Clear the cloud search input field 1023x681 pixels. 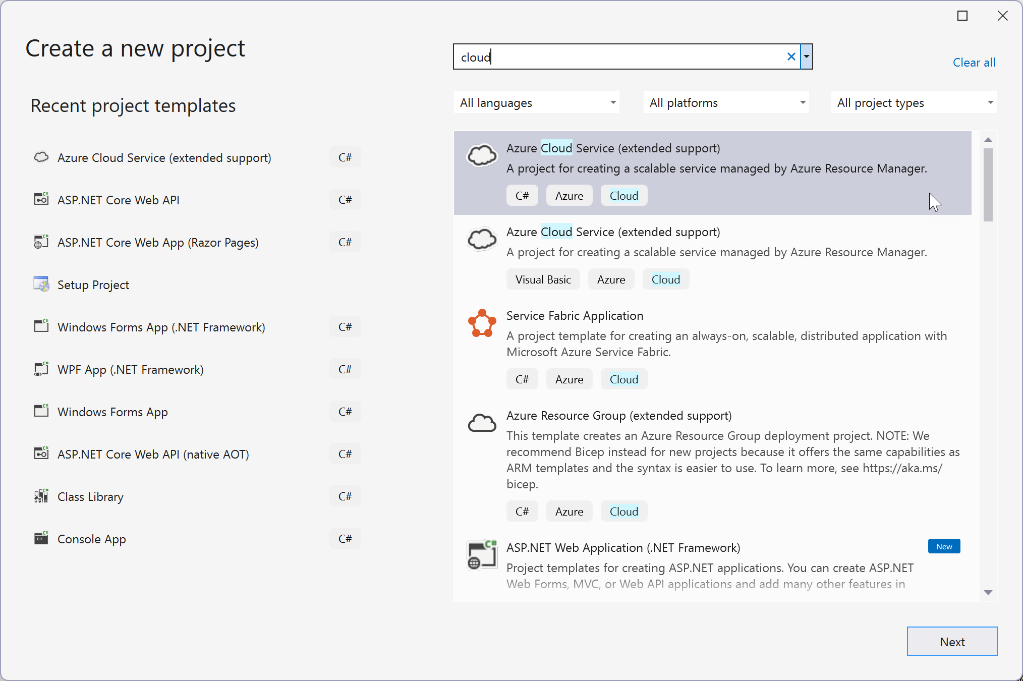(790, 56)
